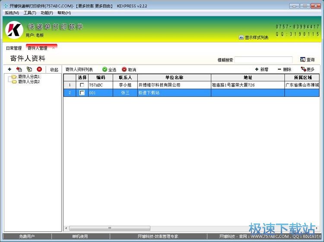
Task: Switch to the 日常管理 tab
Action: coord(14,48)
